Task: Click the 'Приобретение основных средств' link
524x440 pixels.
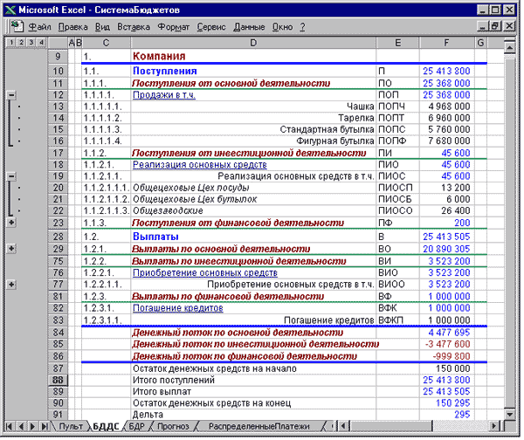Action: [x=205, y=273]
